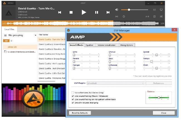Adjust the Enhancer slider
The width and height of the screenshot is (181, 120).
[122, 68]
